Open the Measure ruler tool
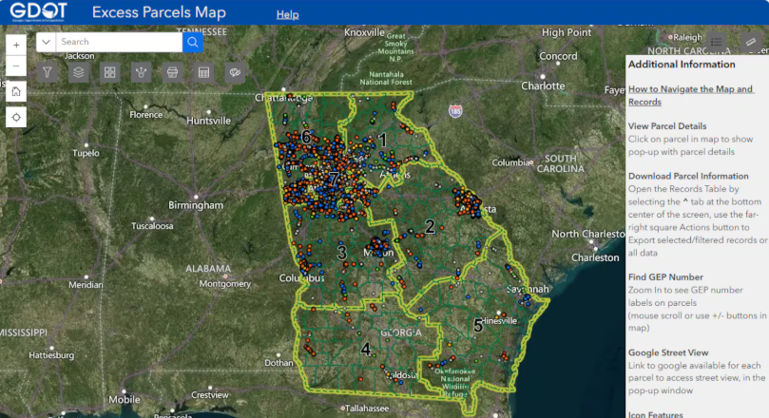 click(751, 42)
